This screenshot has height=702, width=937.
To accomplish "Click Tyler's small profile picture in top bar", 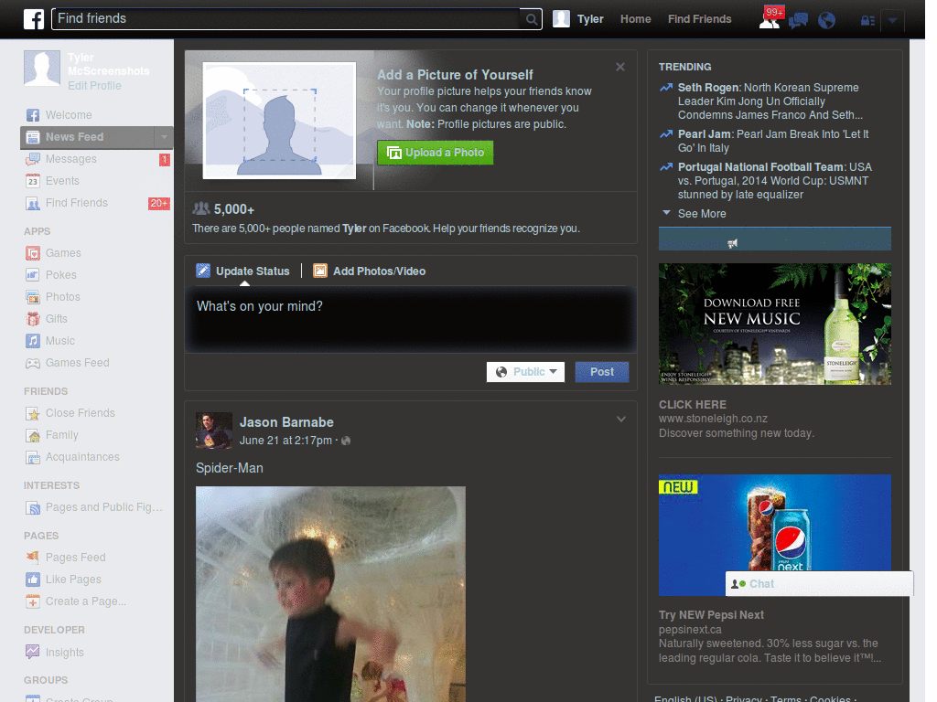I will point(561,19).
